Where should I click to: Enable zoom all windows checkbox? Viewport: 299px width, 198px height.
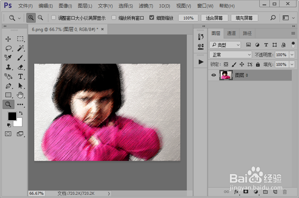pos(114,18)
